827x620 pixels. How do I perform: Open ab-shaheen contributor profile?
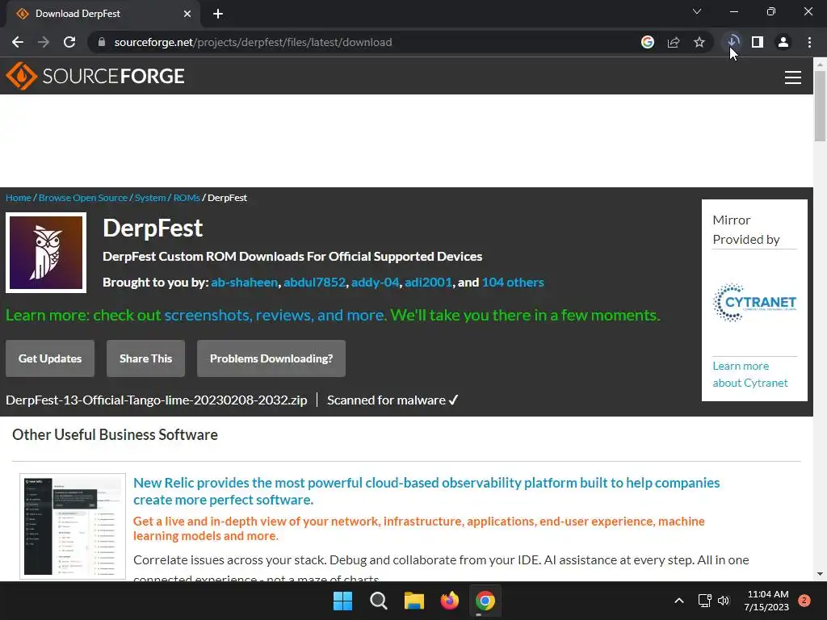click(244, 283)
